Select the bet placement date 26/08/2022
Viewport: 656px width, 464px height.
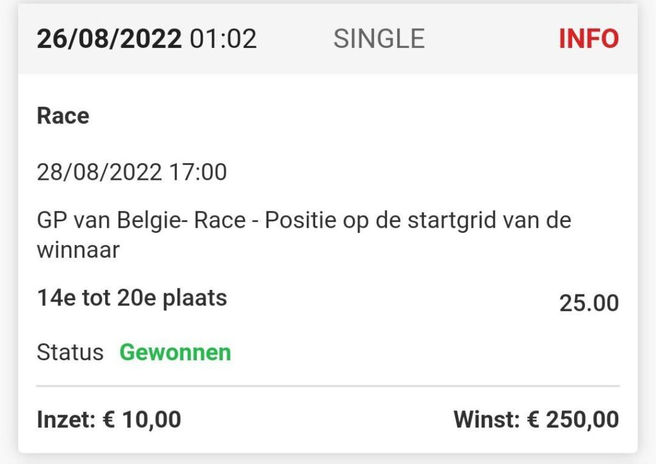pyautogui.click(x=109, y=39)
